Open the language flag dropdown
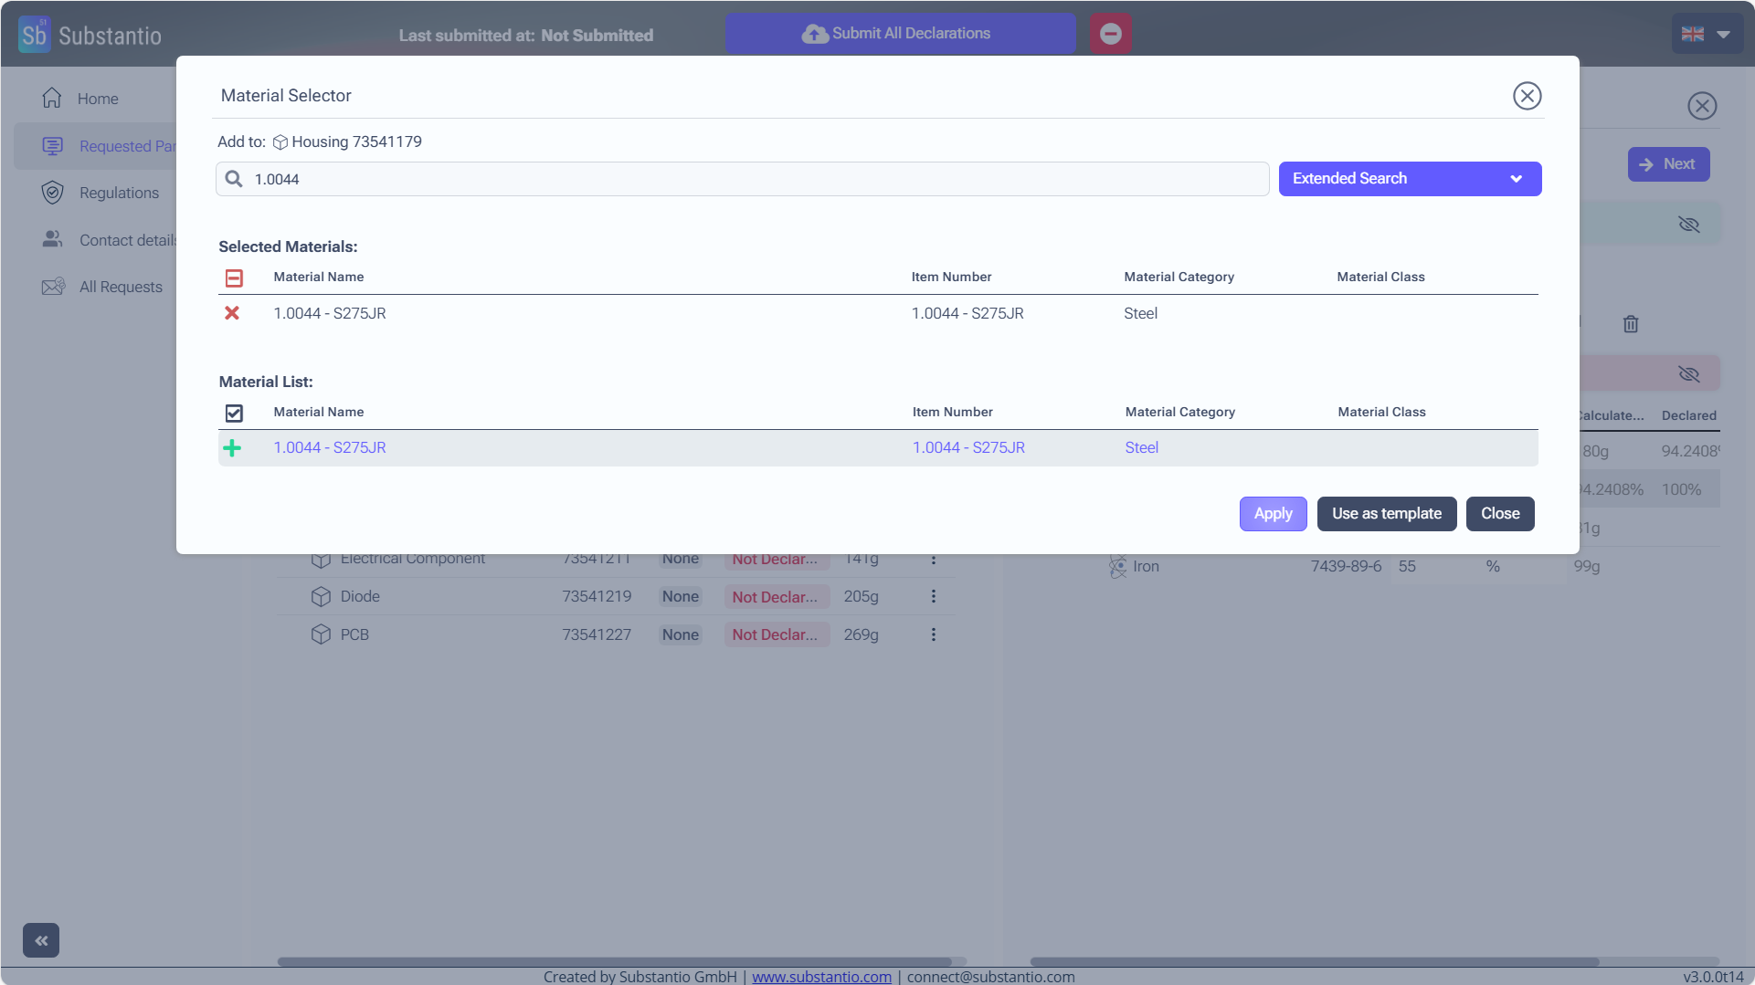Viewport: 1755px width, 985px height. (1706, 35)
